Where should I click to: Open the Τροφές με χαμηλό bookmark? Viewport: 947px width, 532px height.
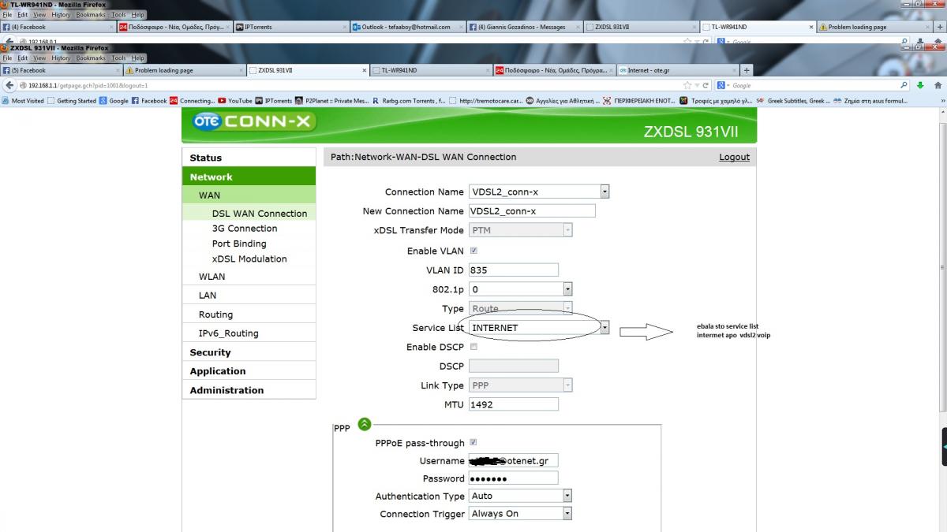(715, 101)
